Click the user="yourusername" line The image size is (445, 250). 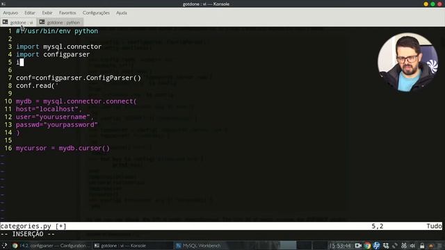click(54, 117)
